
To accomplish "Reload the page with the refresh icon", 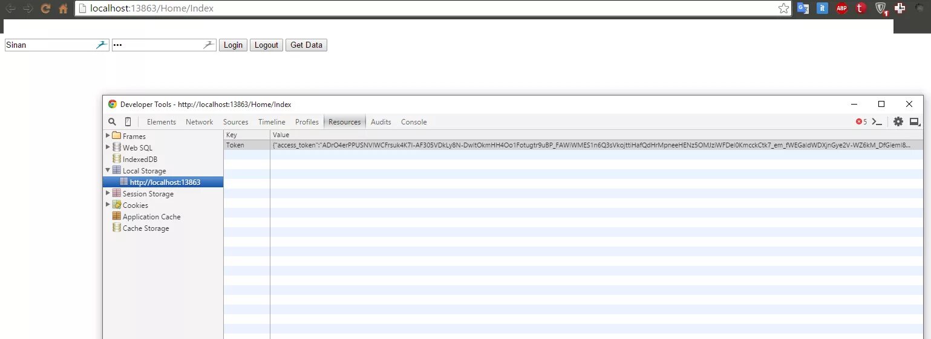I will click(x=45, y=8).
